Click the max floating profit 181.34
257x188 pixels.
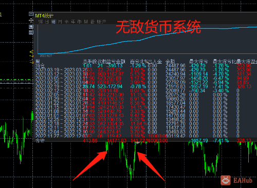click(x=244, y=74)
